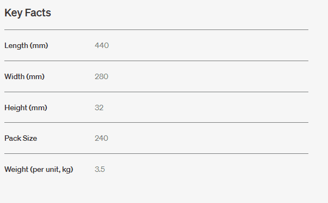Click the "kg)" text in Weight label

pyautogui.click(x=68, y=169)
